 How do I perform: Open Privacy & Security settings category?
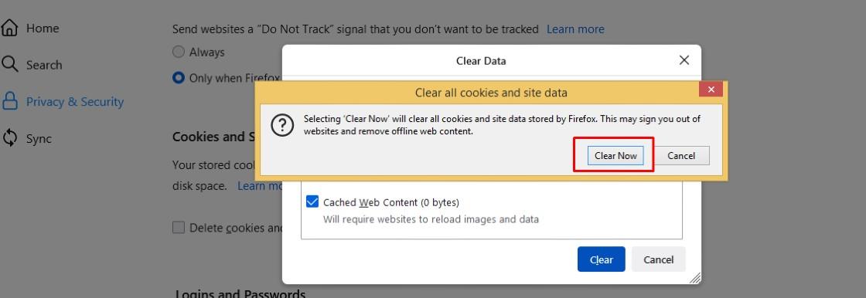[x=75, y=102]
